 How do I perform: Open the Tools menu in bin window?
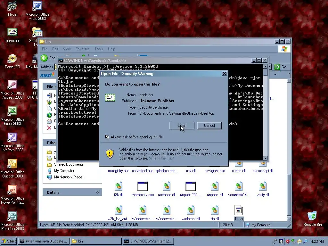pos(99,49)
